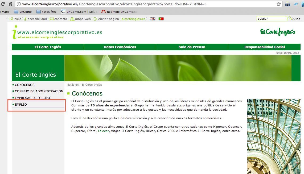The width and height of the screenshot is (304, 174).
Task: Bookmark this page with the star icon
Action: coord(279,4)
